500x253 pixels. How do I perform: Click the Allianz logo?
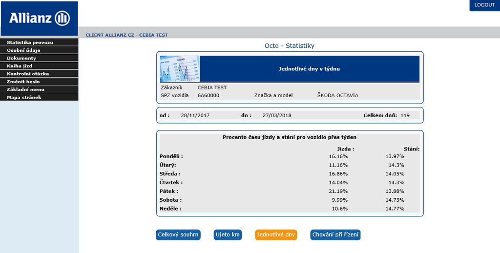[x=39, y=18]
